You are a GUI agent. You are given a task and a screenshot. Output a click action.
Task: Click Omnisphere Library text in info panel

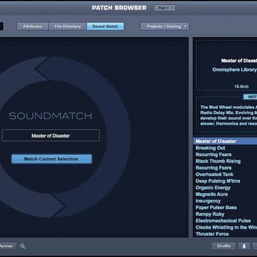pos(235,69)
